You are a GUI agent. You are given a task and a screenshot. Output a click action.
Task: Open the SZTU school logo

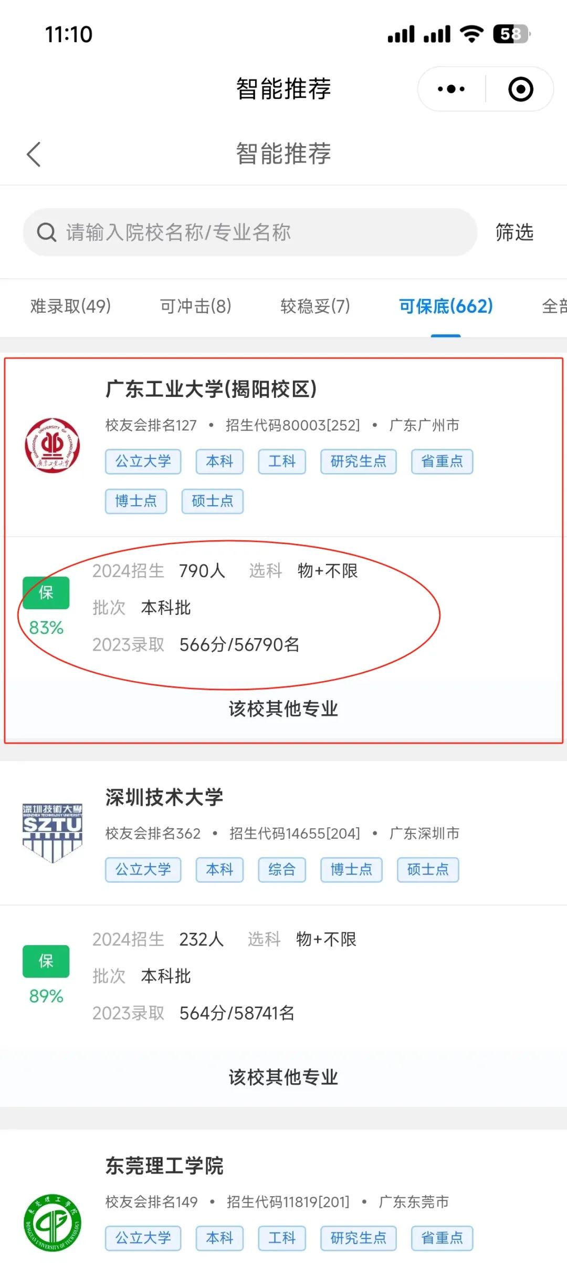[52, 833]
